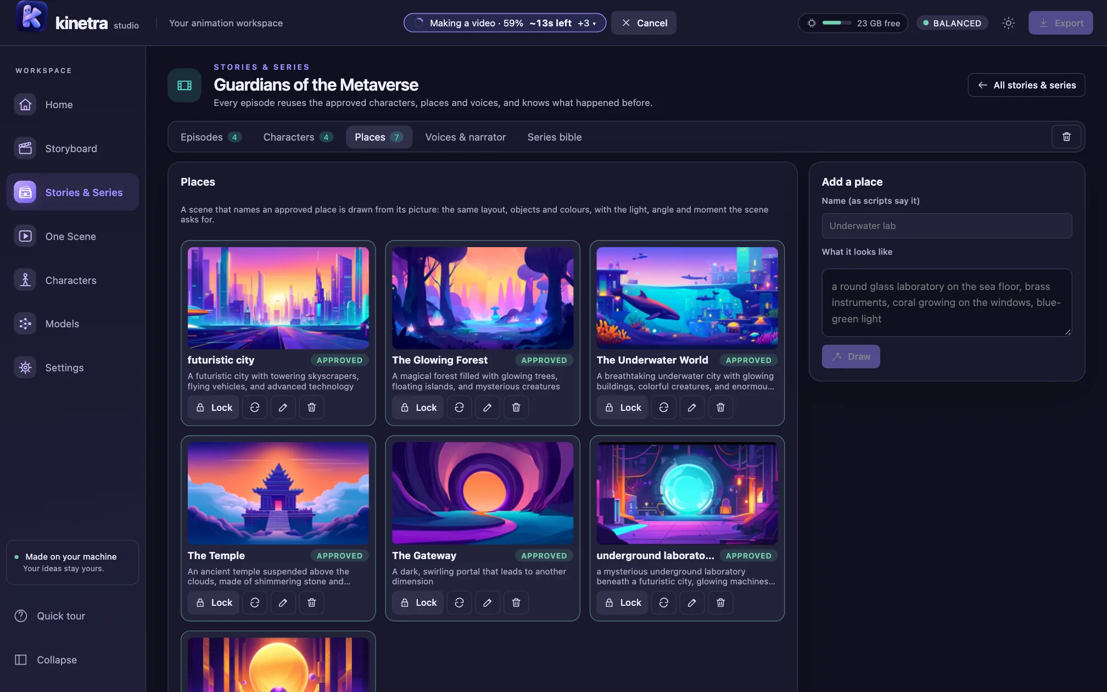Lock the futuristic city place

[x=214, y=408]
